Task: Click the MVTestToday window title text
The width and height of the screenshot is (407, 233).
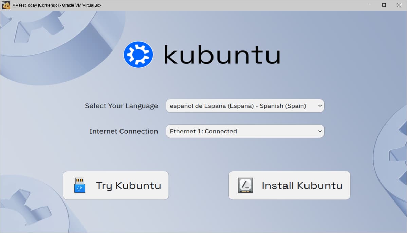Action: [57, 5]
